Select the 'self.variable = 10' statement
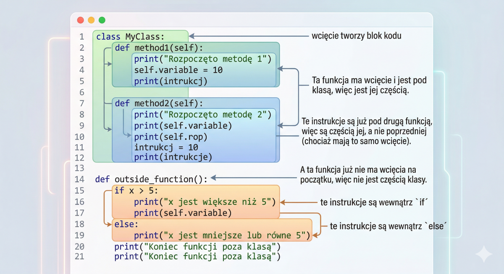Viewport: 504px width, 274px height. 178,70
